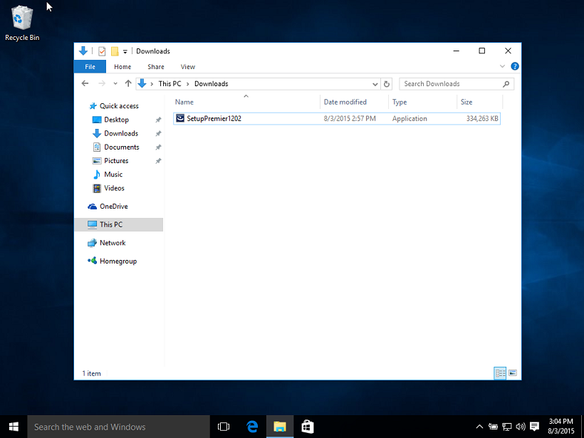Switch to large thumbnails view icon
Viewport: 584px width, 438px height.
[513, 372]
